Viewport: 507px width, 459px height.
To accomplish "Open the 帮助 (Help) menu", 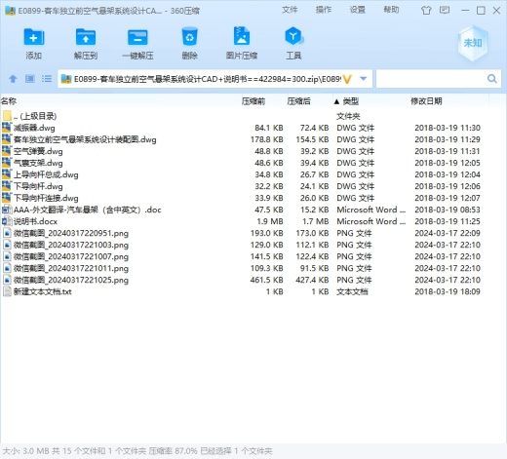I will click(391, 10).
